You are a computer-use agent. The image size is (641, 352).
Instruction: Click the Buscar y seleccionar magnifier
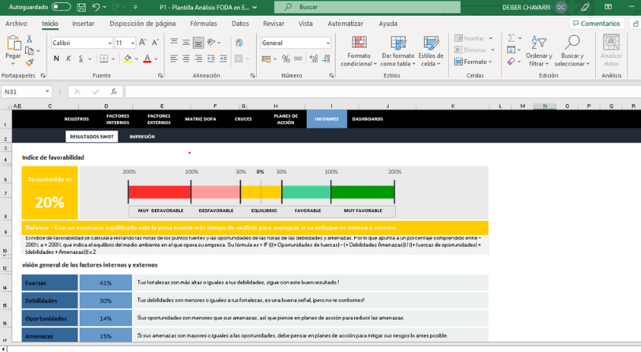tap(572, 43)
